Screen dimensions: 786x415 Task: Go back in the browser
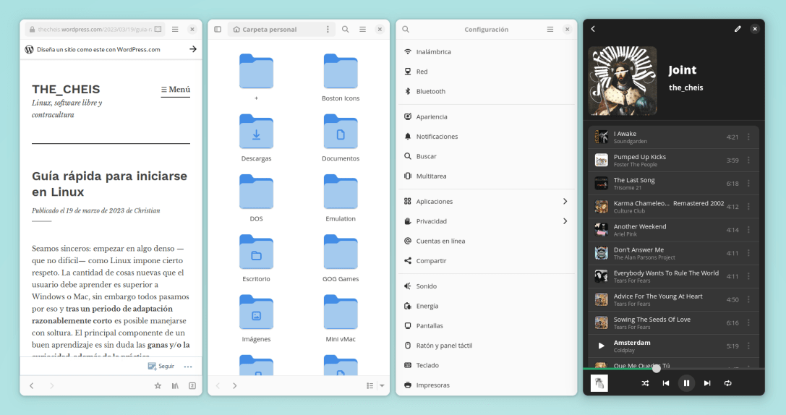pos(32,385)
